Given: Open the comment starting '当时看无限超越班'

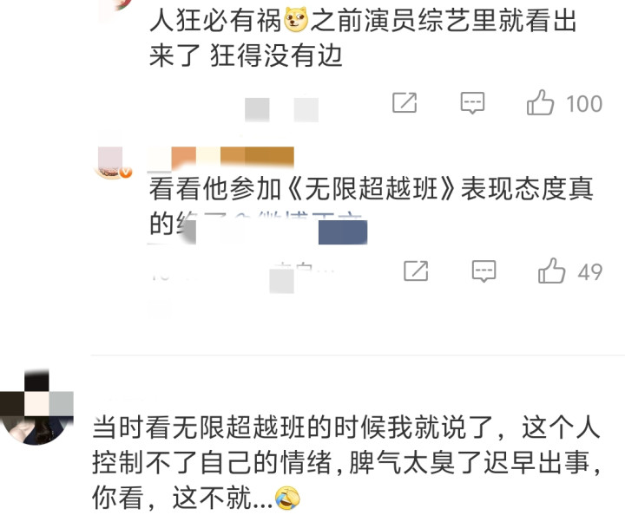Looking at the screenshot, I should (x=346, y=462).
